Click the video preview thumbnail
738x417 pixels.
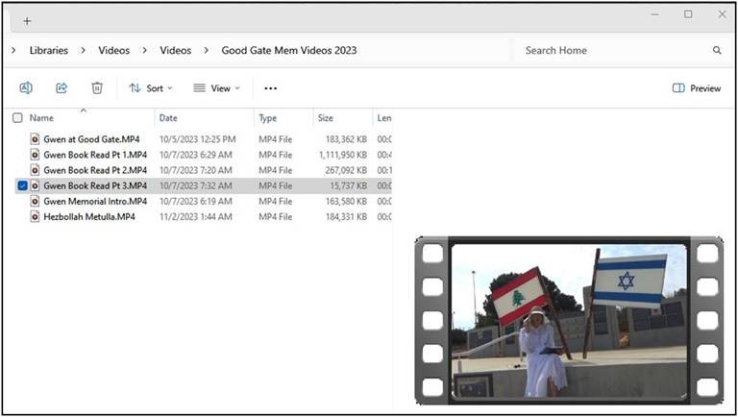569,320
